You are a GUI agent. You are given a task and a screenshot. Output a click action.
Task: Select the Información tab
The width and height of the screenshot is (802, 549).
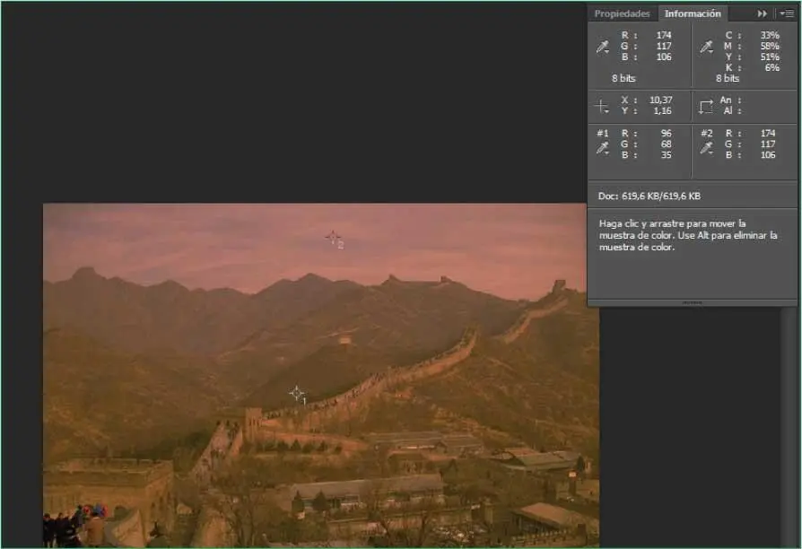(x=692, y=13)
